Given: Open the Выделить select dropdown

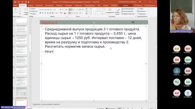Looking at the screenshot, I should pos(142,14).
